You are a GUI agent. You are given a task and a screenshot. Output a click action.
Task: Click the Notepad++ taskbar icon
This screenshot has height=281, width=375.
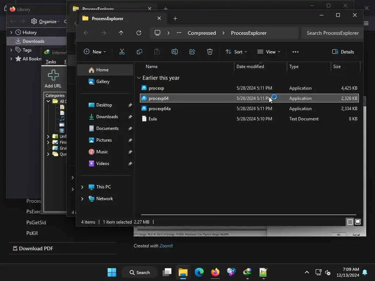[263, 272]
